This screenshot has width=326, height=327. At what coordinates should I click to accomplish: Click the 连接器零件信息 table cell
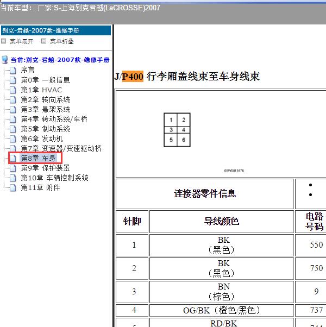[205, 194]
